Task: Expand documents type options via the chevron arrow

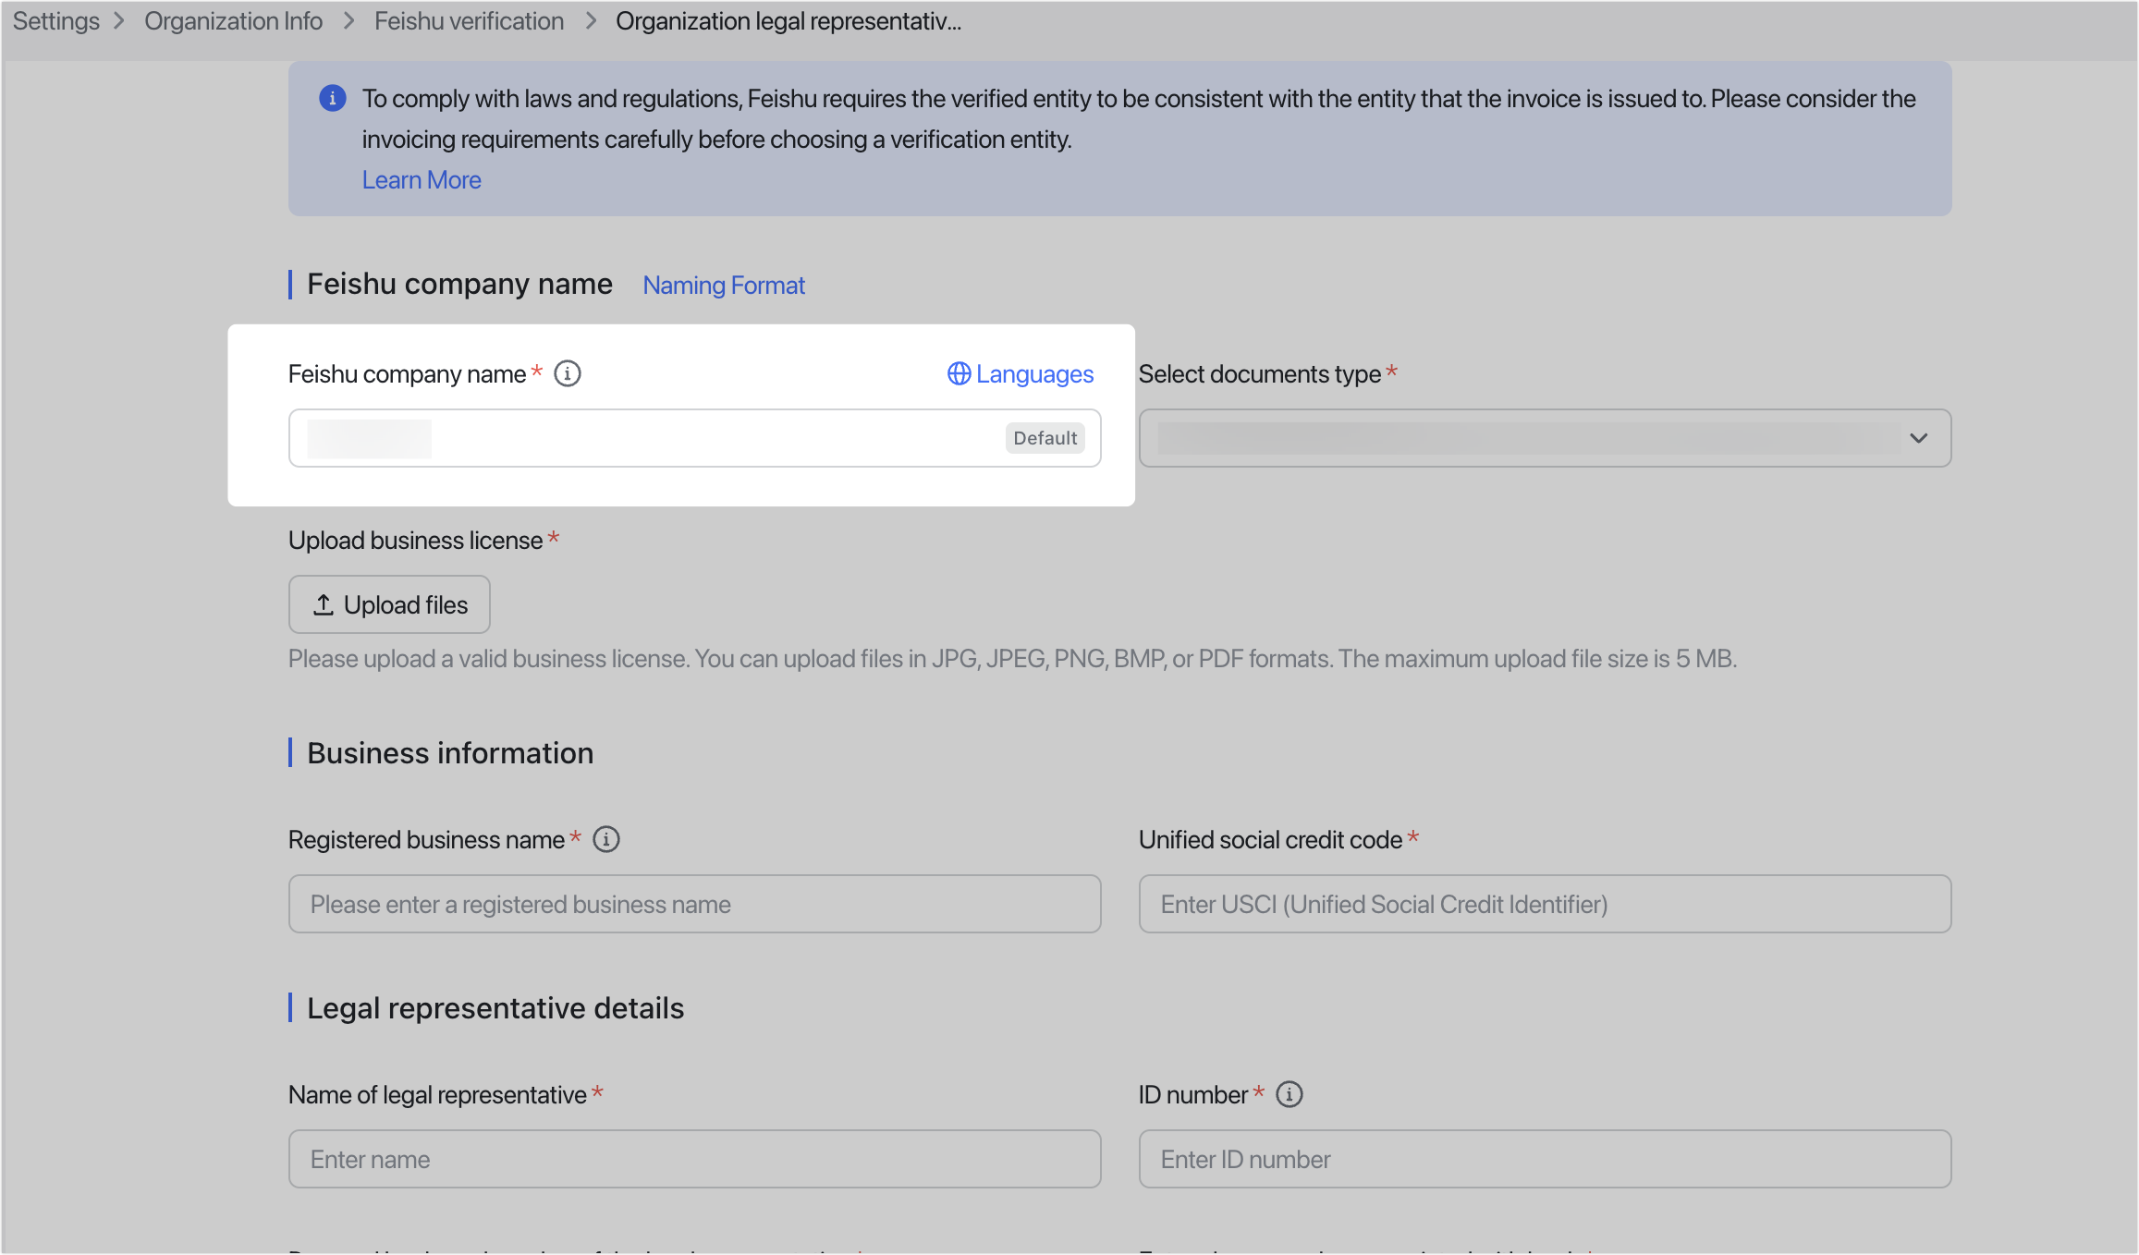Action: 1918,437
